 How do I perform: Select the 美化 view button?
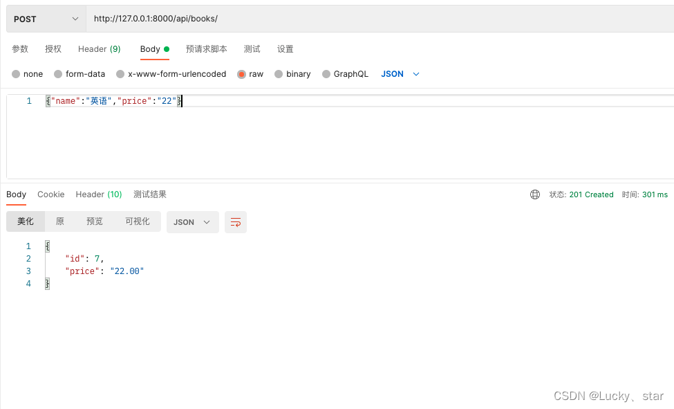26,221
